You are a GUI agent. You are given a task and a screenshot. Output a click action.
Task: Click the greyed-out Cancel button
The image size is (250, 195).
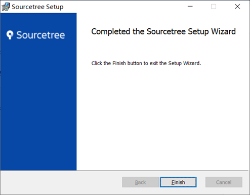tap(224, 182)
